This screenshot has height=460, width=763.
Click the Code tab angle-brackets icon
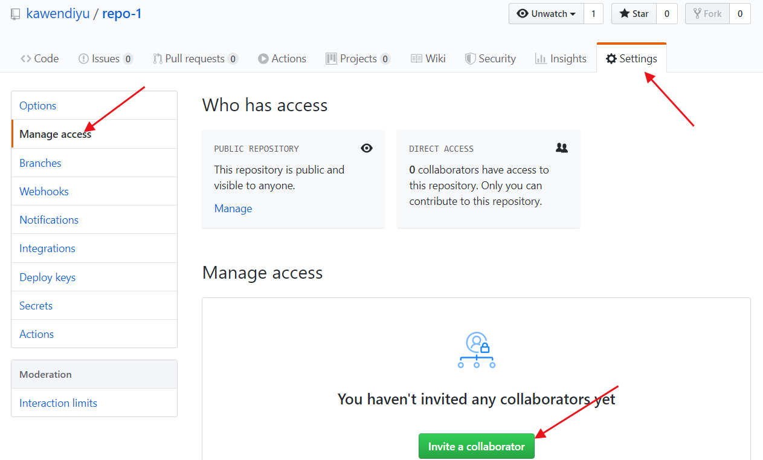(25, 59)
